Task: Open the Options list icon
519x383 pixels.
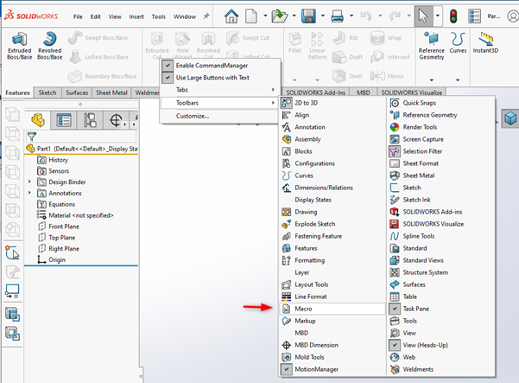Action: (474, 16)
